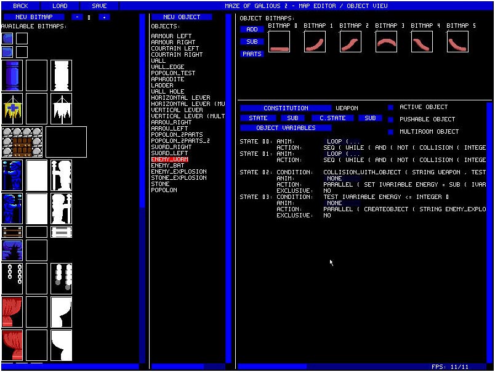Select object BITMAP 5 worm thumbnail

click(x=457, y=42)
